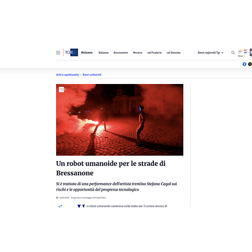This screenshot has height=252, width=252.
Task: Open Beni culturali breadcrumb
Action: click(92, 75)
